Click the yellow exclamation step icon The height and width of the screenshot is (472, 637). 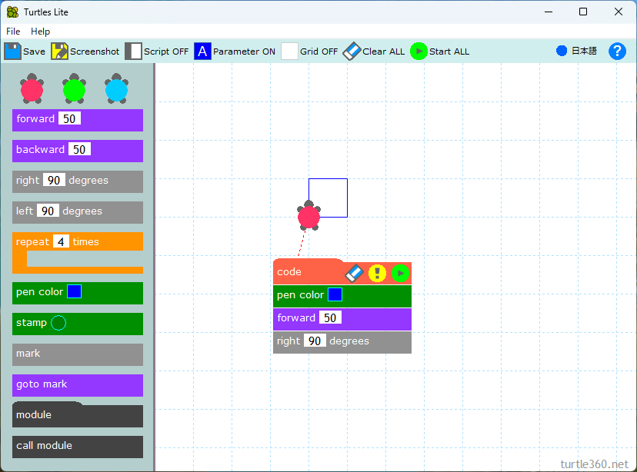[377, 273]
